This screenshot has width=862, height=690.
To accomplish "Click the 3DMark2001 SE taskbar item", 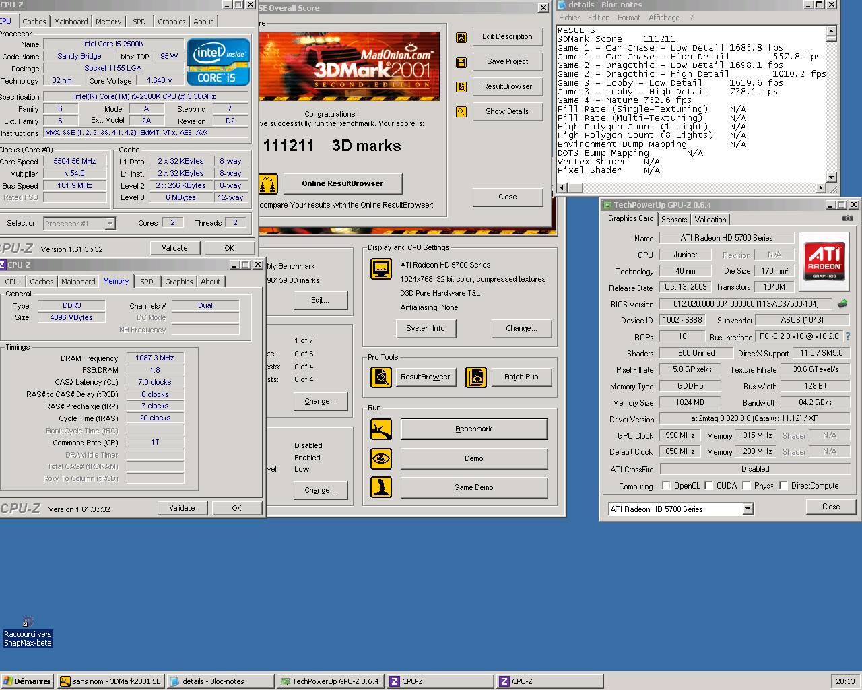I will [x=111, y=681].
